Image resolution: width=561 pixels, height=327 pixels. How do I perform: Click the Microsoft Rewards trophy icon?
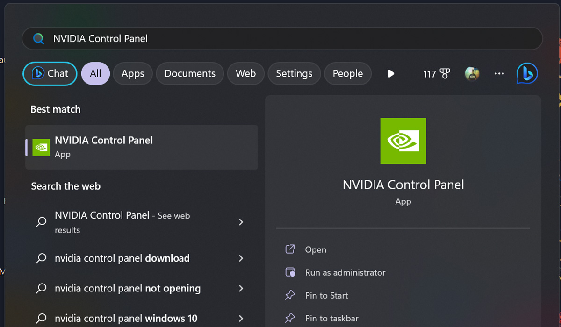(x=444, y=73)
